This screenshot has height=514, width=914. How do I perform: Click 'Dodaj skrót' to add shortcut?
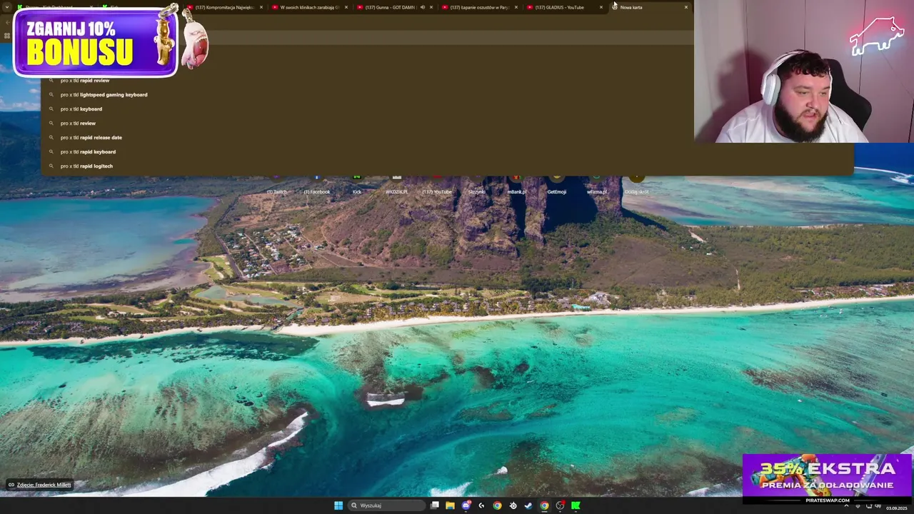tap(637, 185)
